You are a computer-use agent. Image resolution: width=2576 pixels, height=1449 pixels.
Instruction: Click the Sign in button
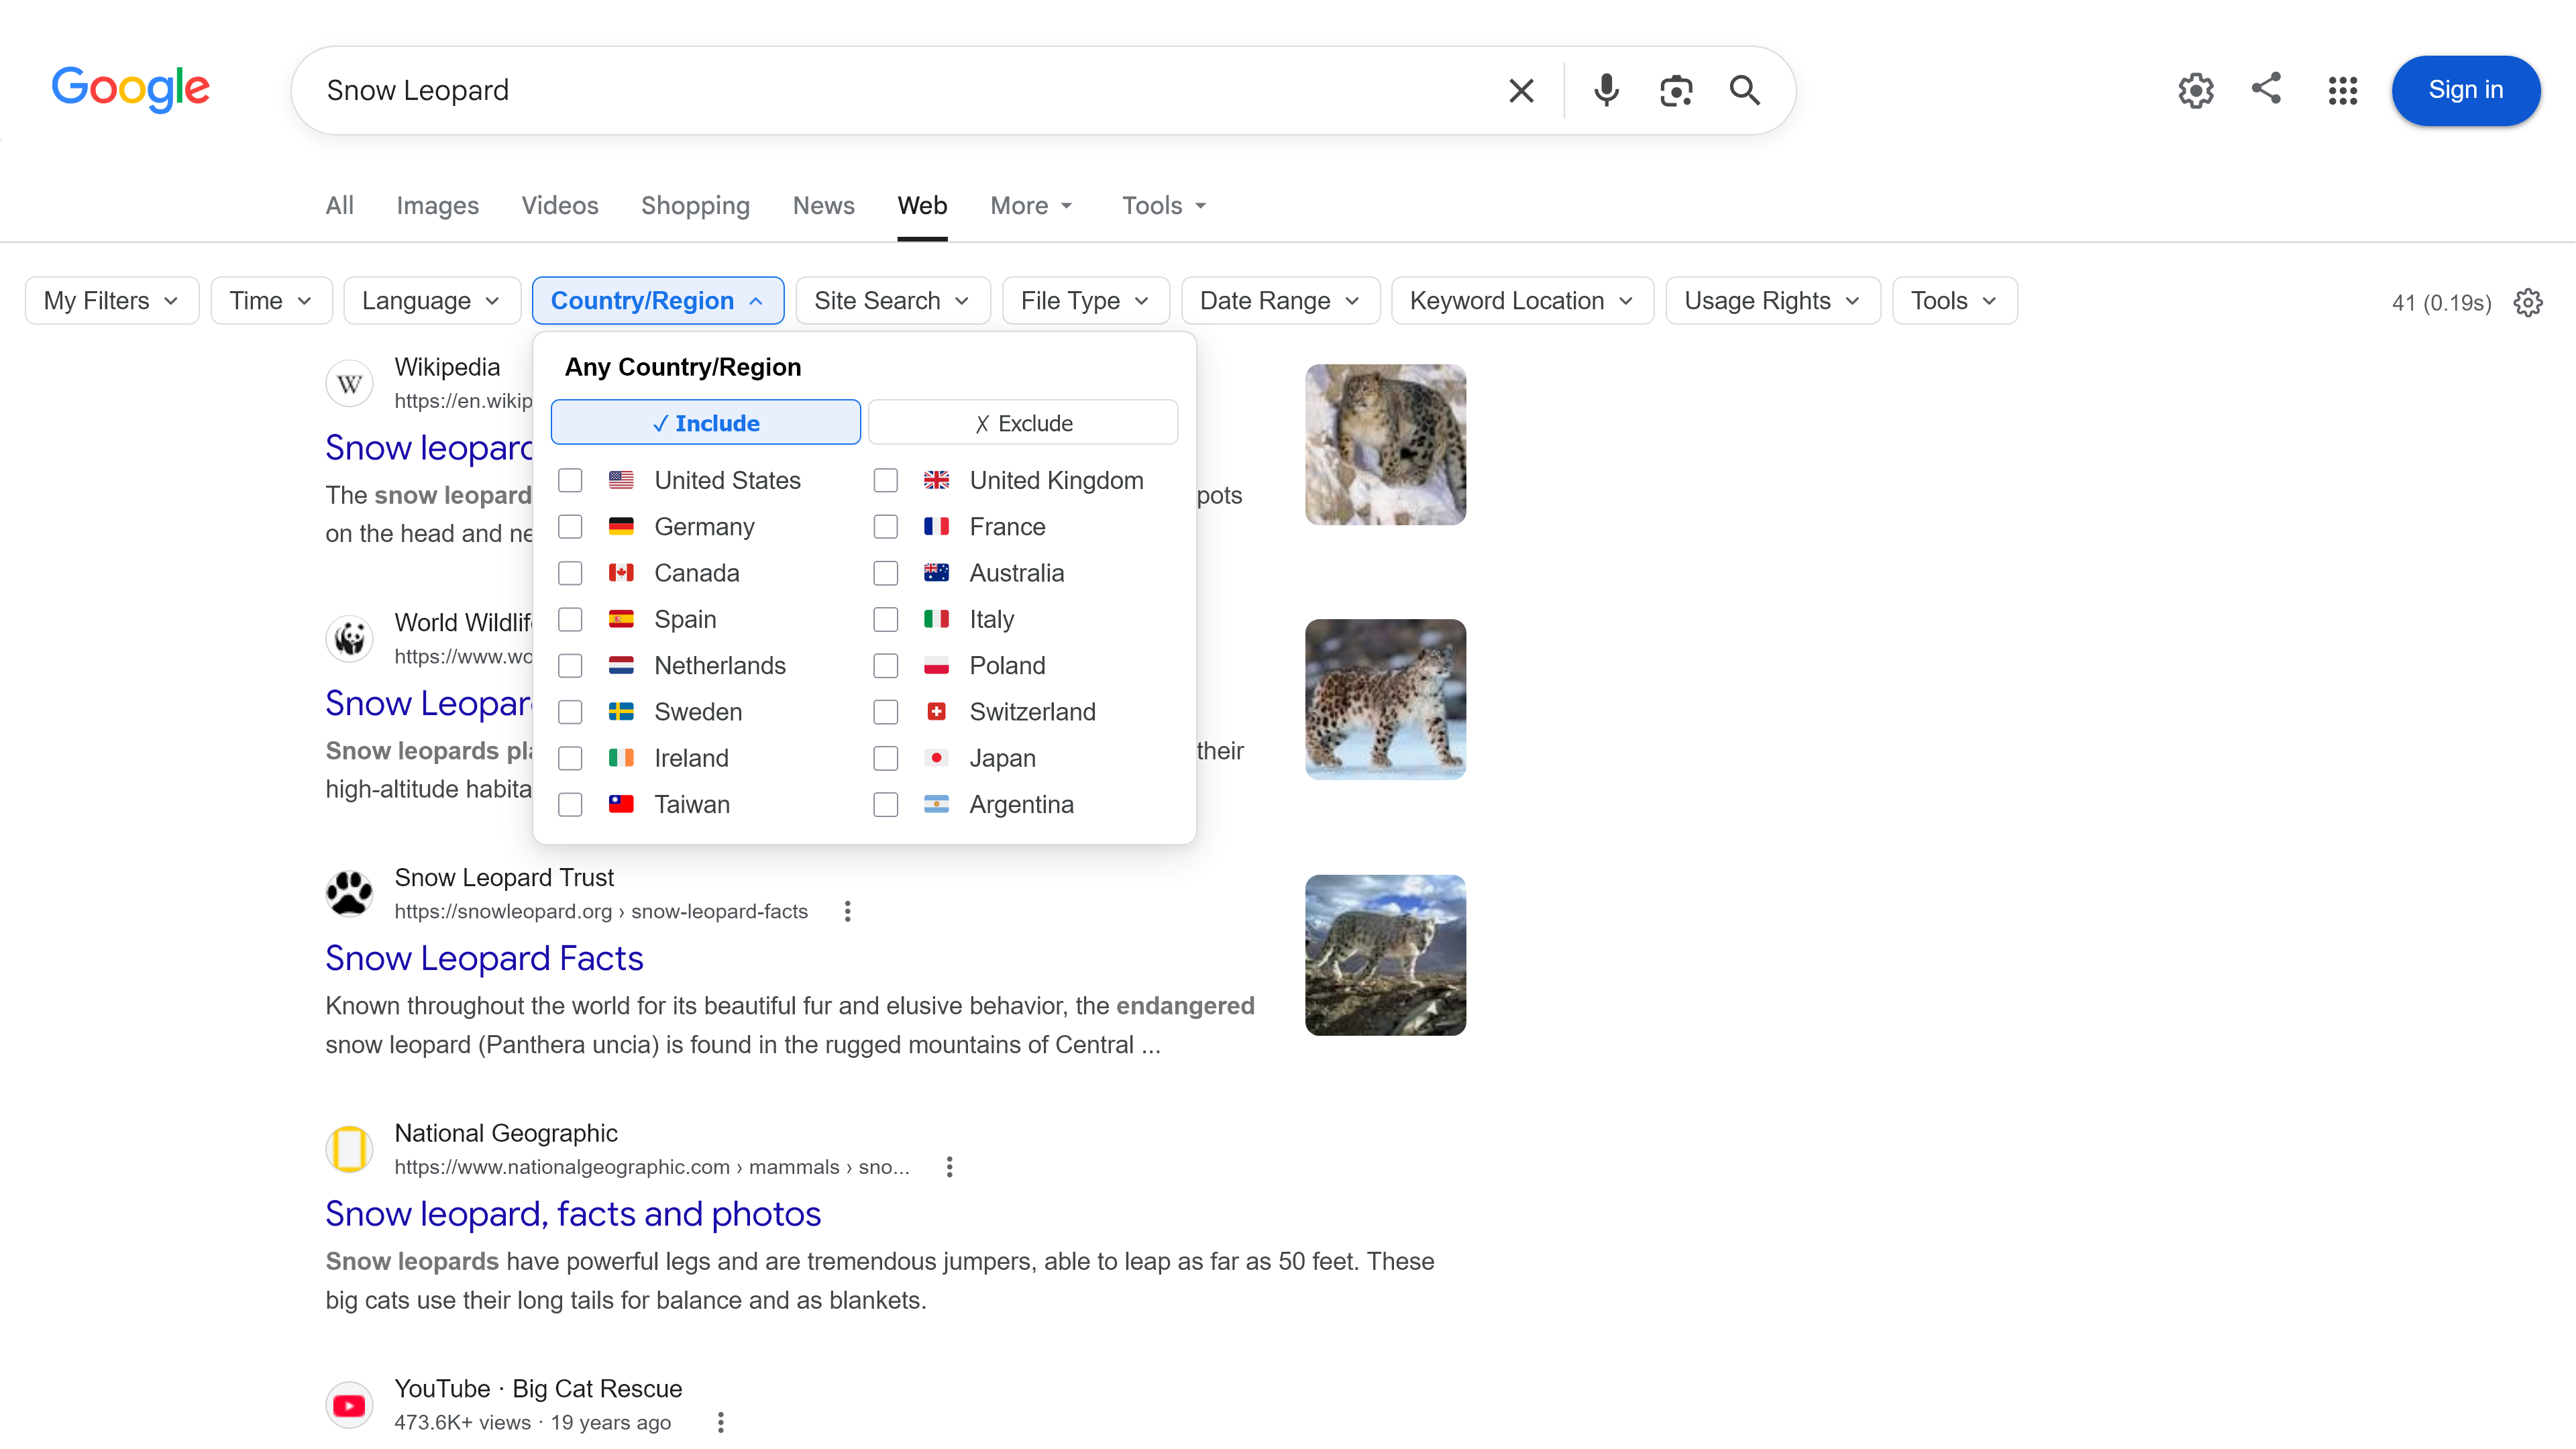click(2465, 90)
